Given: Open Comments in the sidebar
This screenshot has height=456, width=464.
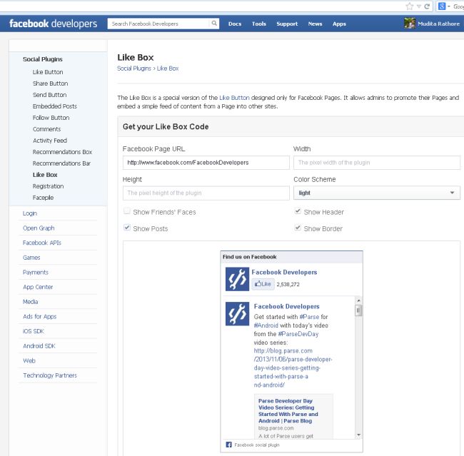Looking at the screenshot, I should pos(46,129).
